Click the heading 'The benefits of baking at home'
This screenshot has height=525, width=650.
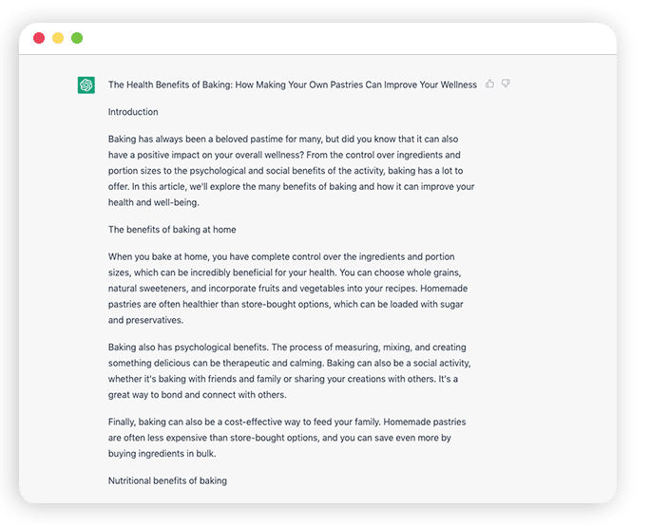click(x=172, y=230)
